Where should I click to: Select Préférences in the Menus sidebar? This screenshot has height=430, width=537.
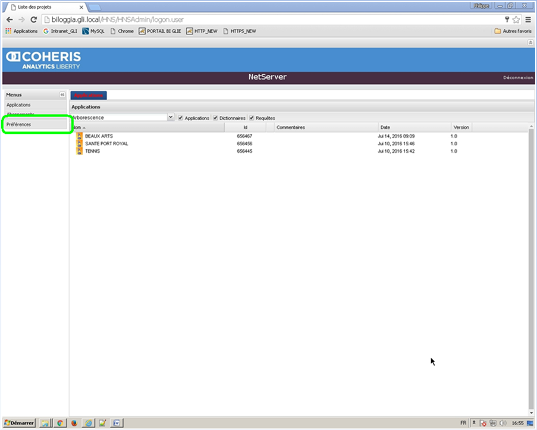pos(19,124)
